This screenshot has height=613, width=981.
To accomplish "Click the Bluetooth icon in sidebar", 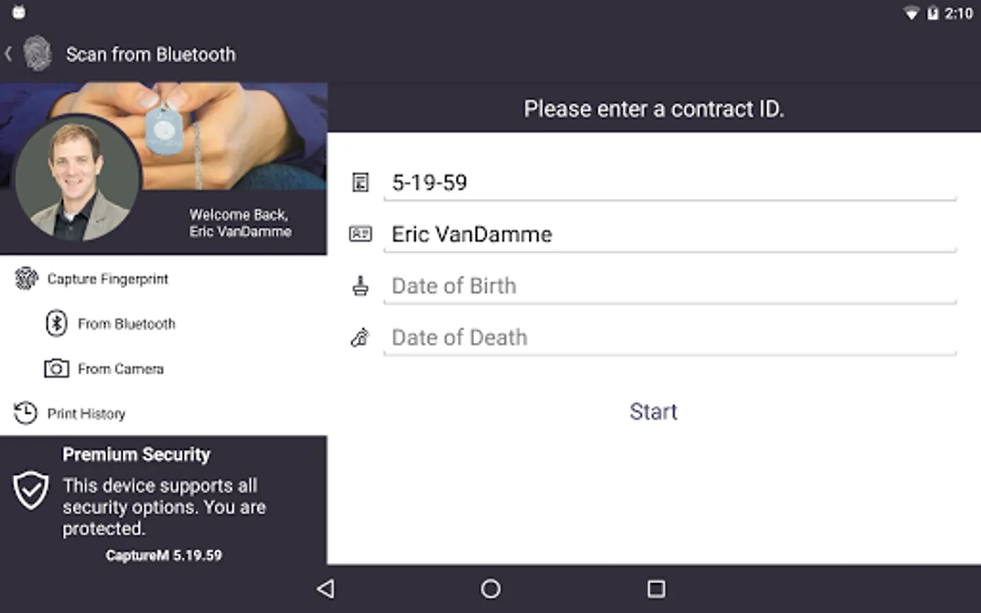I will [x=57, y=324].
